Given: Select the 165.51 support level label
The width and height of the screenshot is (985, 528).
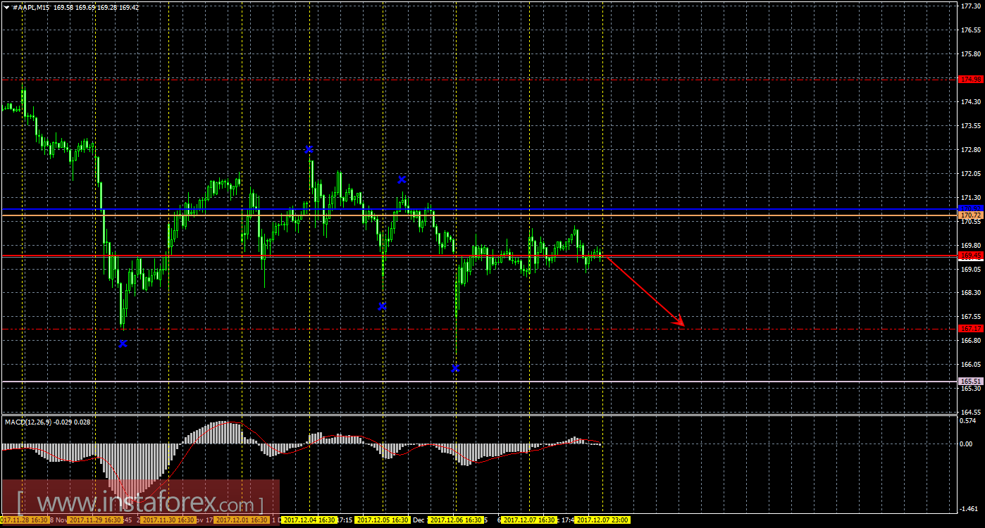Looking at the screenshot, I should (x=971, y=381).
